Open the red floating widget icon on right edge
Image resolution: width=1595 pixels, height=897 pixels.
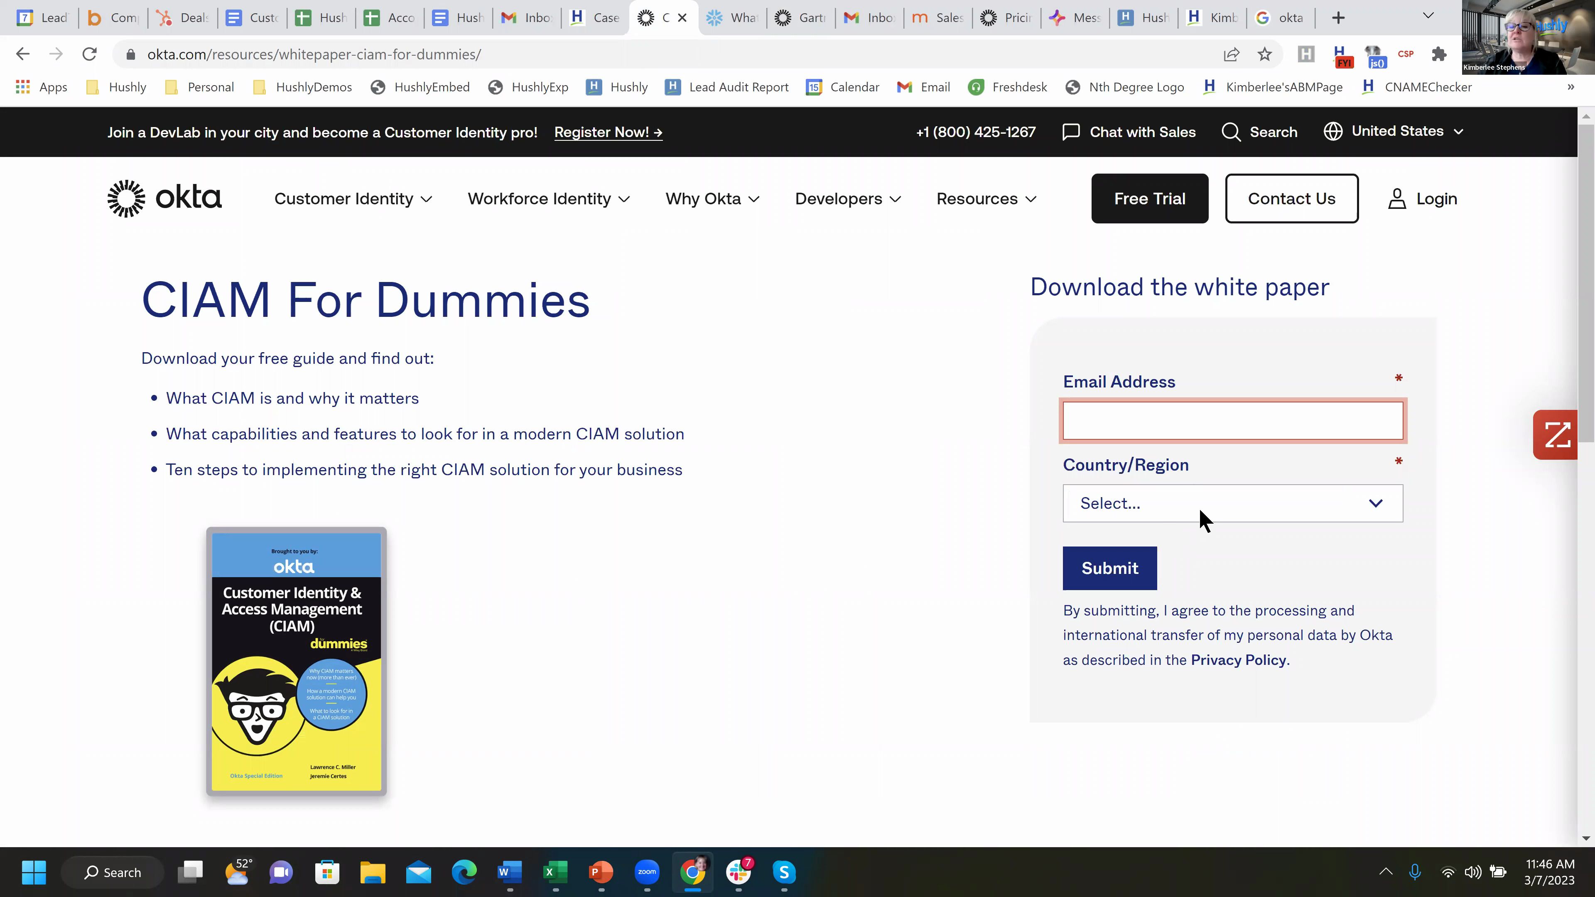pos(1556,434)
